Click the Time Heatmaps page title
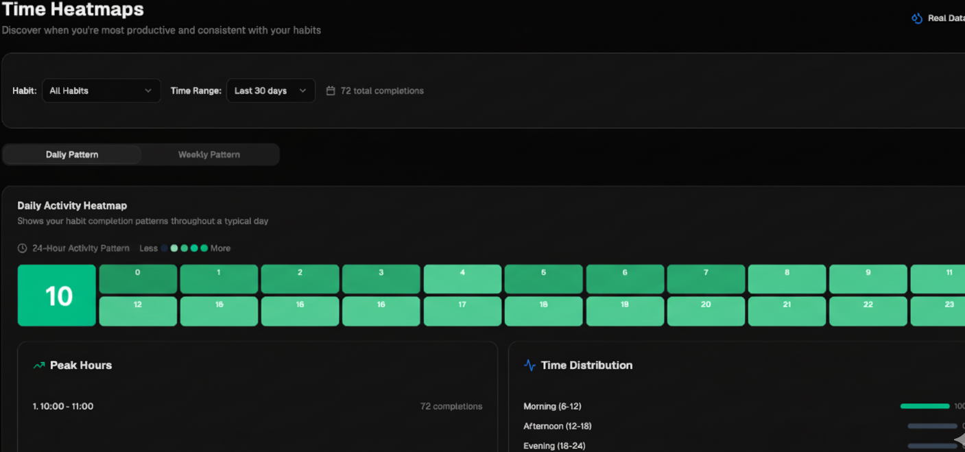This screenshot has width=965, height=452. (73, 10)
